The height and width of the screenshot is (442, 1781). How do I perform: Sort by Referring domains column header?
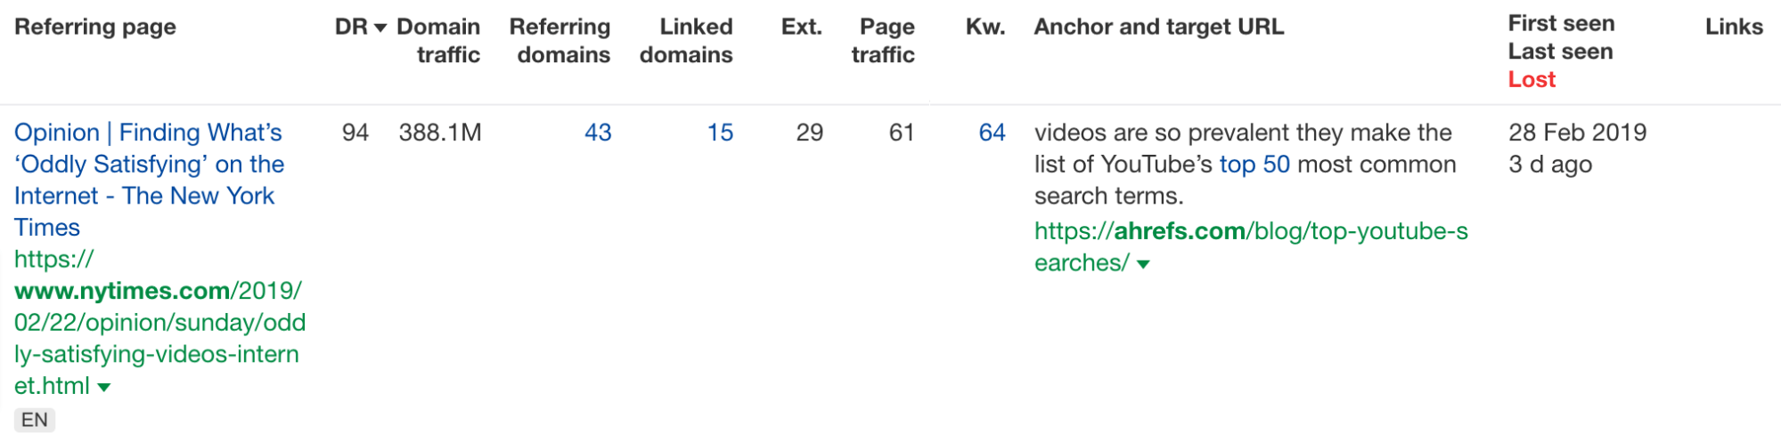coord(560,41)
